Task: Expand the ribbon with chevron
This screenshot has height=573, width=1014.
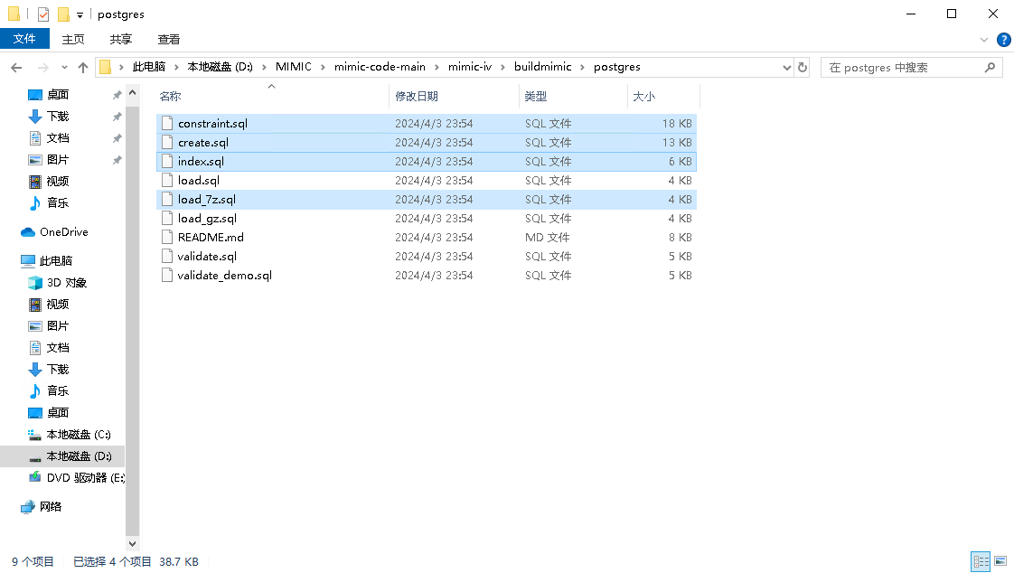Action: tap(985, 40)
